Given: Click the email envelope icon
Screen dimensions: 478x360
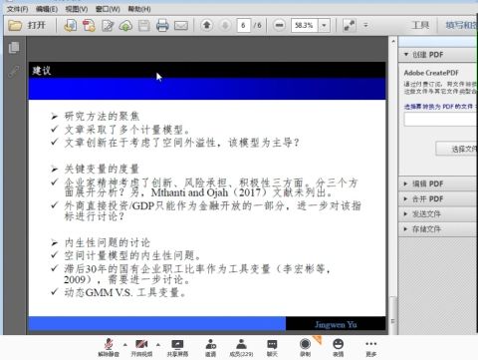Looking at the screenshot, I should 181,26.
